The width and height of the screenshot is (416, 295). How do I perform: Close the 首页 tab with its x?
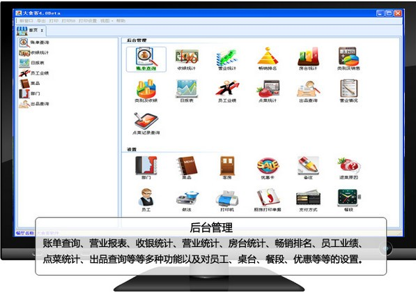coord(42,31)
